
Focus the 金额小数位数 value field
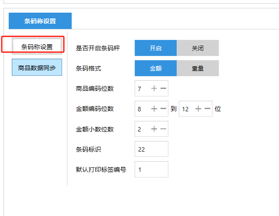(141, 129)
